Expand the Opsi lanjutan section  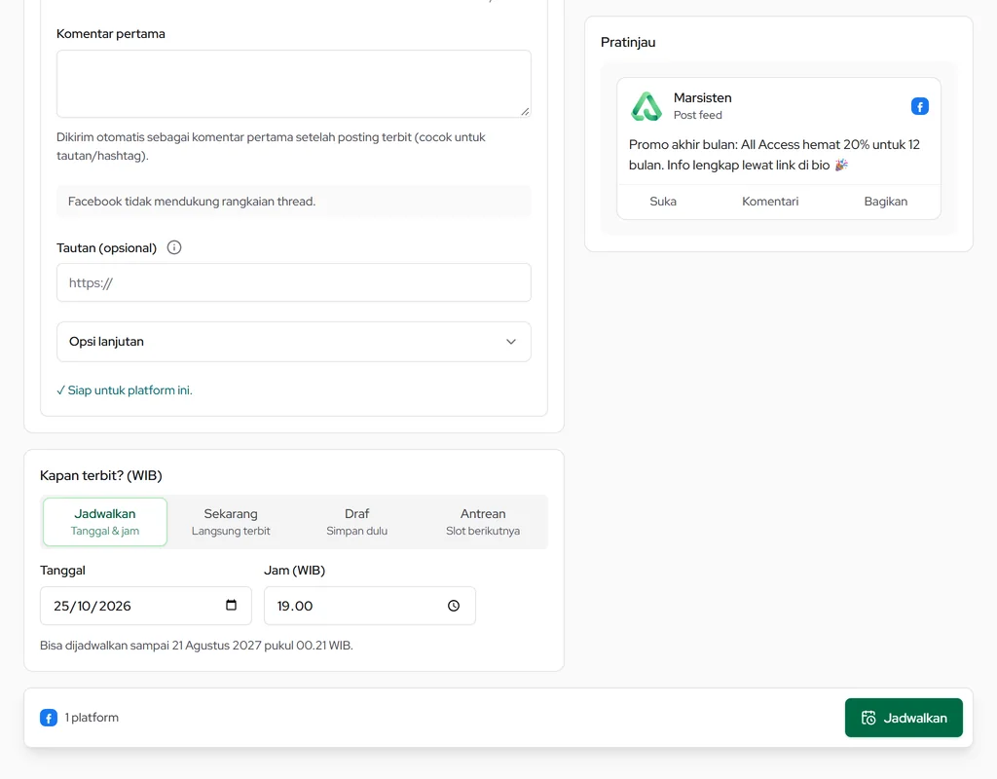[294, 342]
